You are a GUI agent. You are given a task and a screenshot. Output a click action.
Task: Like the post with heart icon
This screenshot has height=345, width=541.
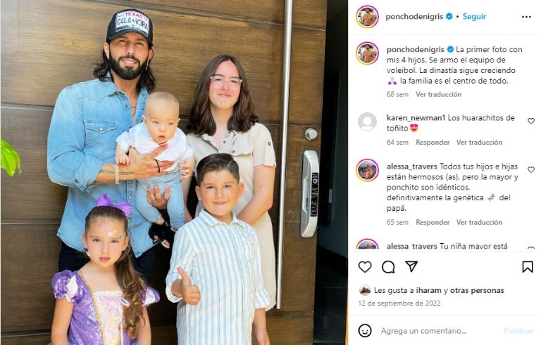pos(365,267)
